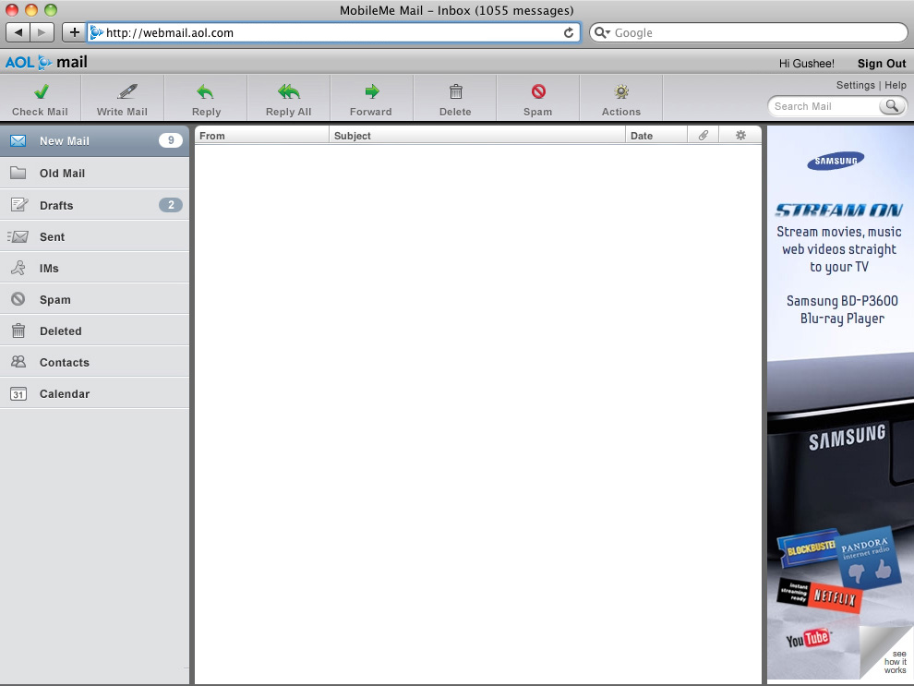Click the Sign Out link
Viewport: 914px width, 686px height.
(881, 64)
